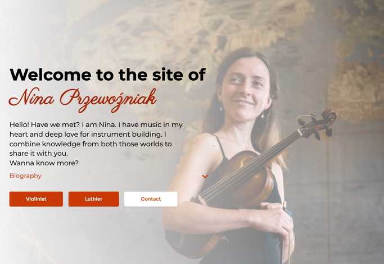The height and width of the screenshot is (264, 384).
Task: Click the "Welcome to the site of" heading
Action: [x=107, y=75]
